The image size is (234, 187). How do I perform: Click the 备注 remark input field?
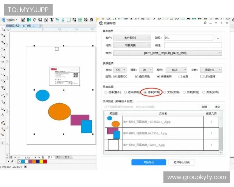pyautogui.click(x=193, y=45)
